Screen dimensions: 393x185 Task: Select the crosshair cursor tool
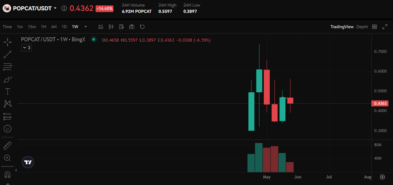pos(8,42)
